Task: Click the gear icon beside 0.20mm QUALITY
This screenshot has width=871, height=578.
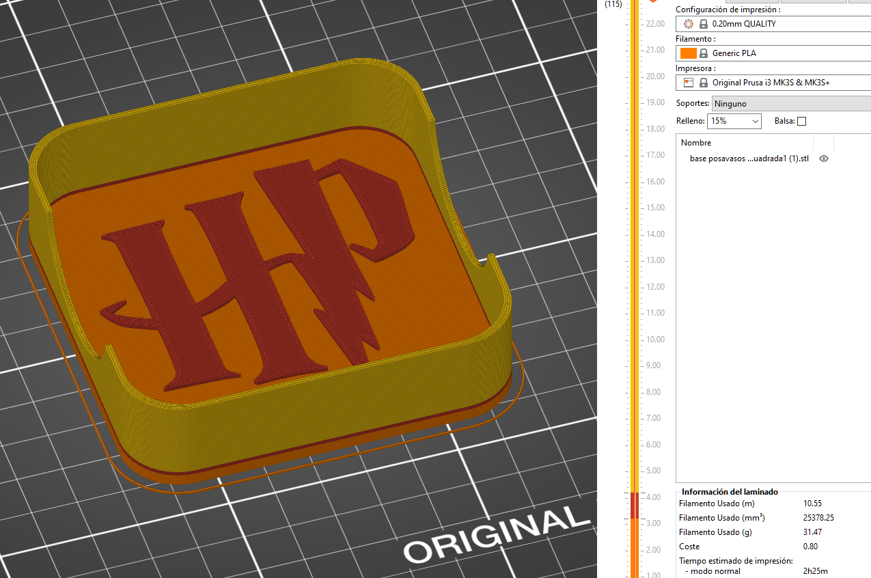Action: [688, 24]
